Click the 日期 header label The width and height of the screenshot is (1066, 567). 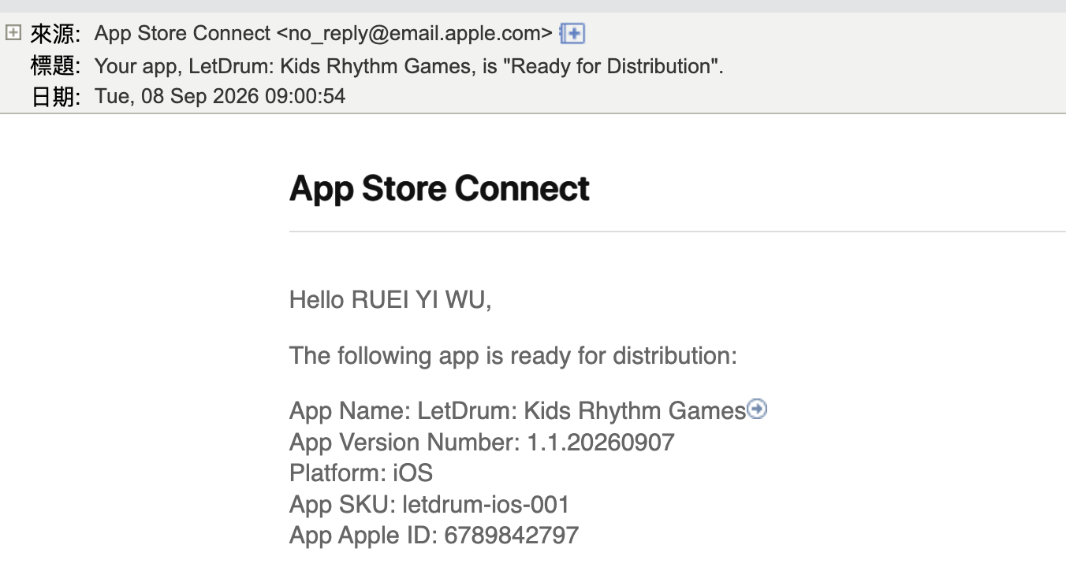[54, 98]
